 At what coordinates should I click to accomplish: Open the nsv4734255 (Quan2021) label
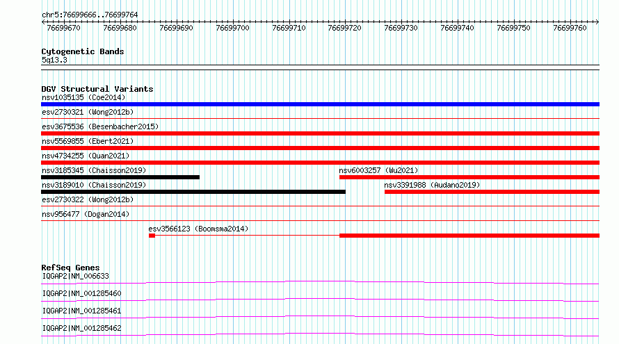[x=86, y=156]
